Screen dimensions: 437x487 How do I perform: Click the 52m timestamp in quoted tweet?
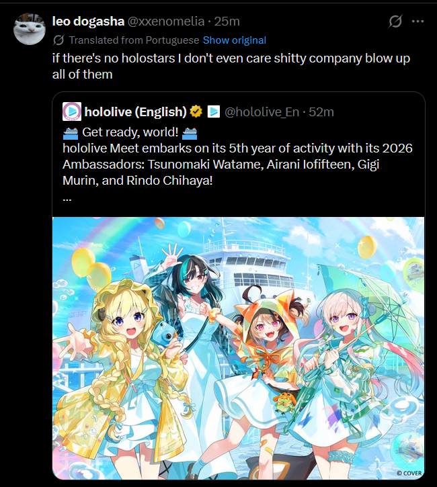(321, 112)
